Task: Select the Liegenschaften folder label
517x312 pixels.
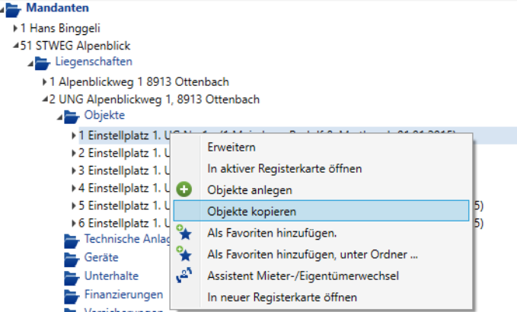Action: click(94, 62)
